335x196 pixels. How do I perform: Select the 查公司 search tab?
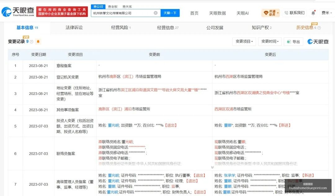(x=98, y=7)
